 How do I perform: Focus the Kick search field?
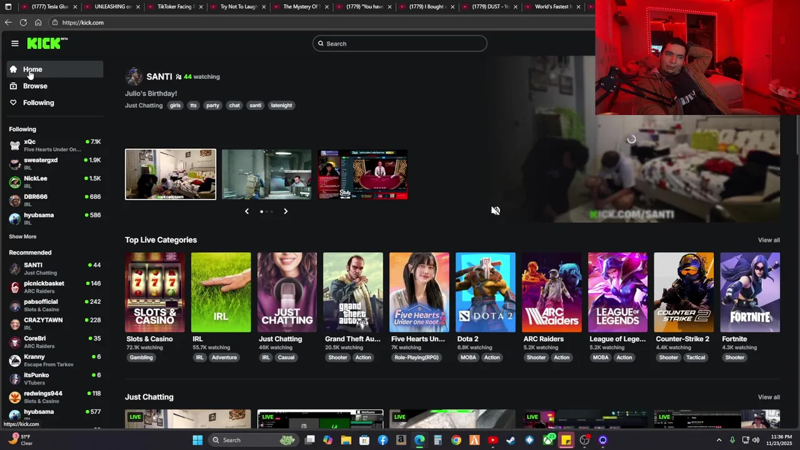click(x=400, y=44)
